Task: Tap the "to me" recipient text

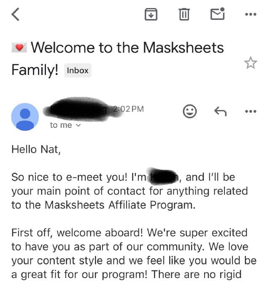Action: coord(61,125)
